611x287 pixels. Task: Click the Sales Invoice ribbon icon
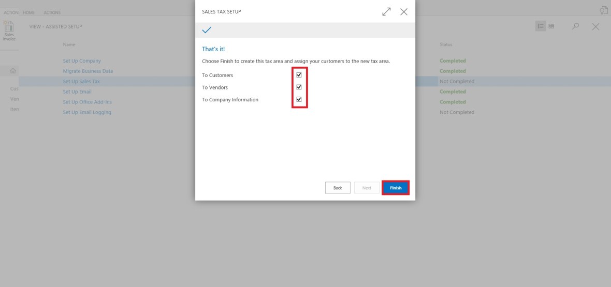click(9, 31)
